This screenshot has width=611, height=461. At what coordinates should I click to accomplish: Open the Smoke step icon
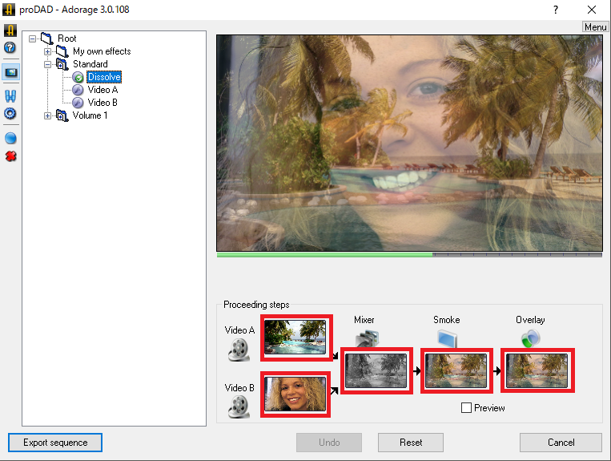click(x=448, y=338)
